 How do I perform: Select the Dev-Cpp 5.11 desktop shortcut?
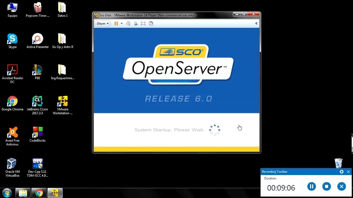[x=38, y=167]
